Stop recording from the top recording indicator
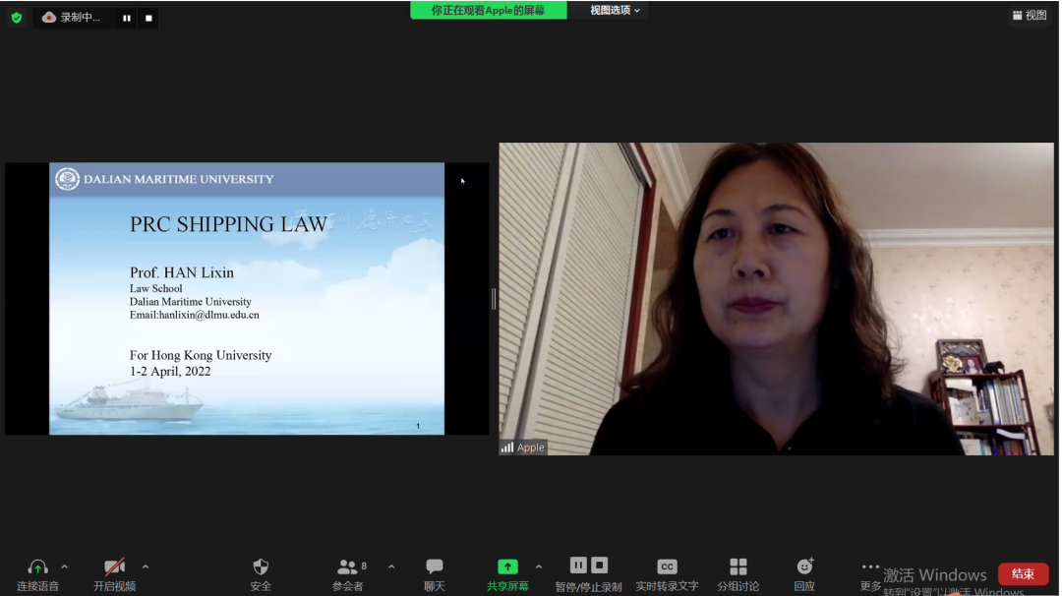The image size is (1062, 596). (x=148, y=18)
